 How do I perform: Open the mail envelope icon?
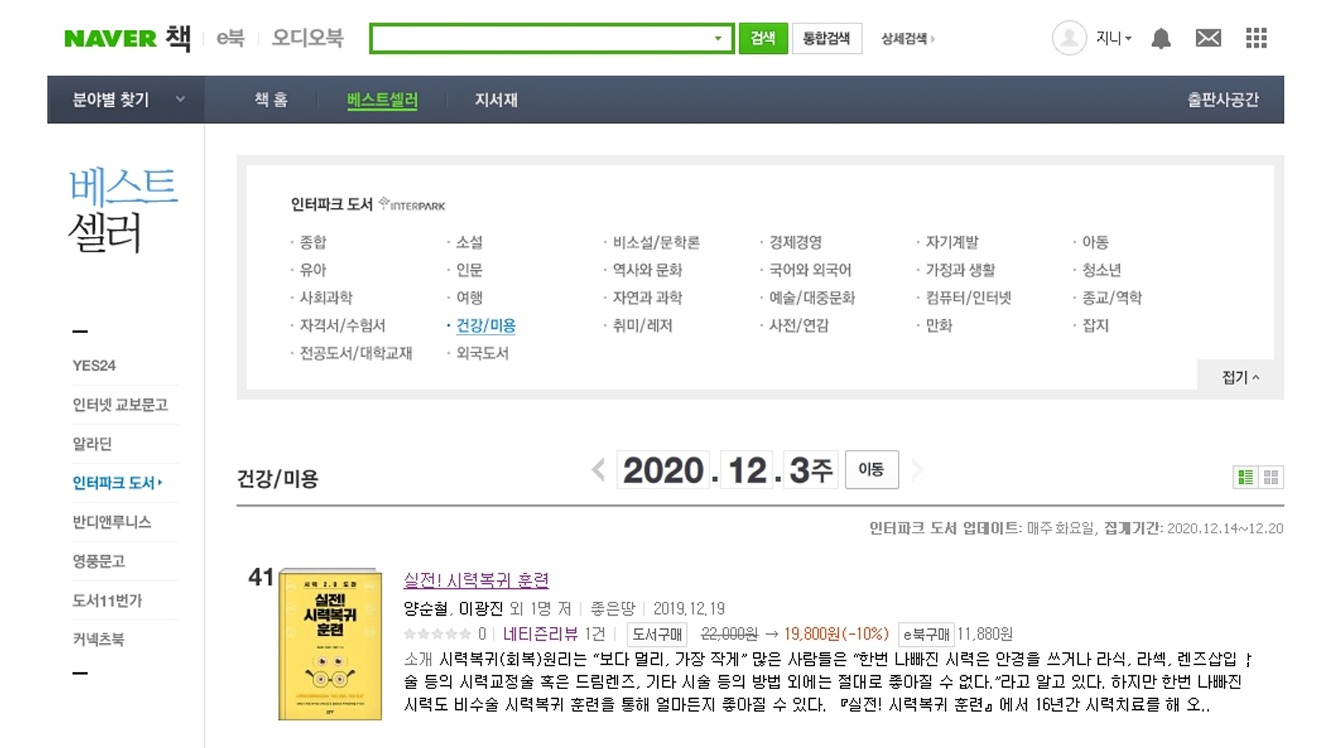click(1208, 38)
